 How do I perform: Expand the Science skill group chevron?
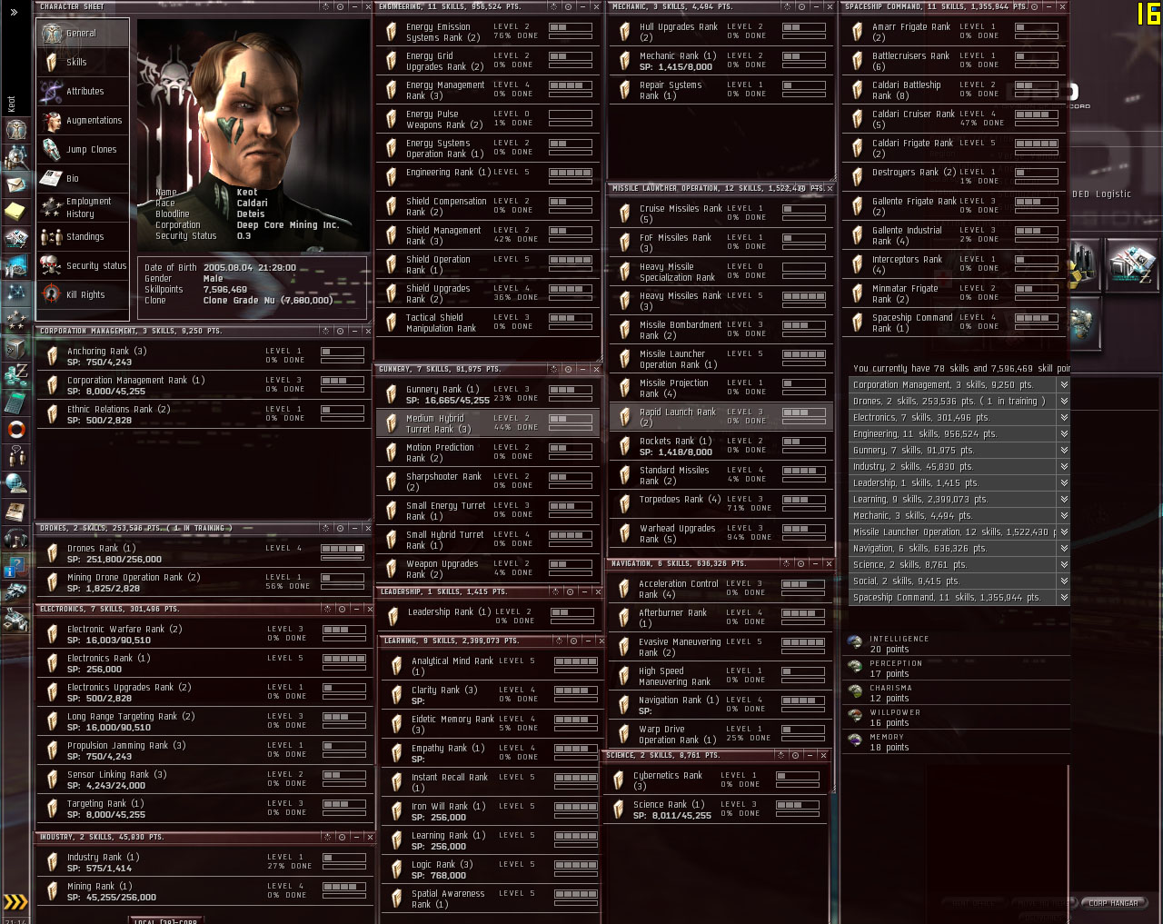1064,564
